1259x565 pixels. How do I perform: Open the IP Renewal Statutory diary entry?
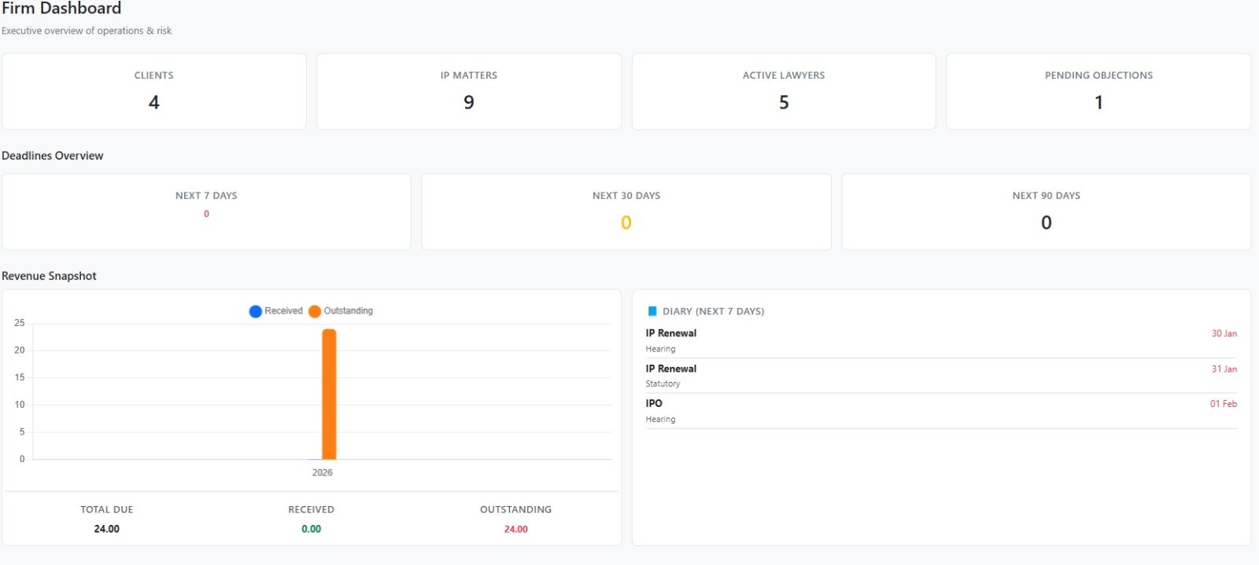point(941,376)
